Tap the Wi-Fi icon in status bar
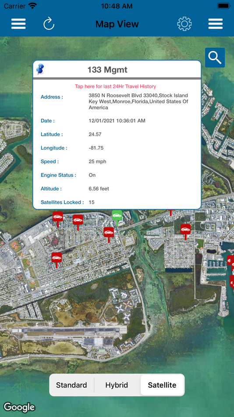Viewport: 234px width, 417px height. click(32, 6)
